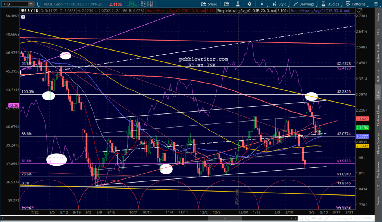Click the 100.0% retracement label
This screenshot has width=382, height=222.
28,91
